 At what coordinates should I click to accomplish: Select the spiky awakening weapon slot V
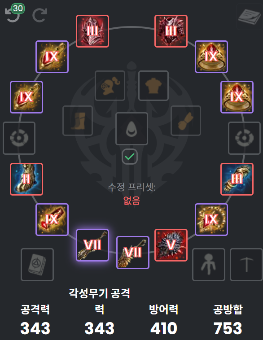171,245
